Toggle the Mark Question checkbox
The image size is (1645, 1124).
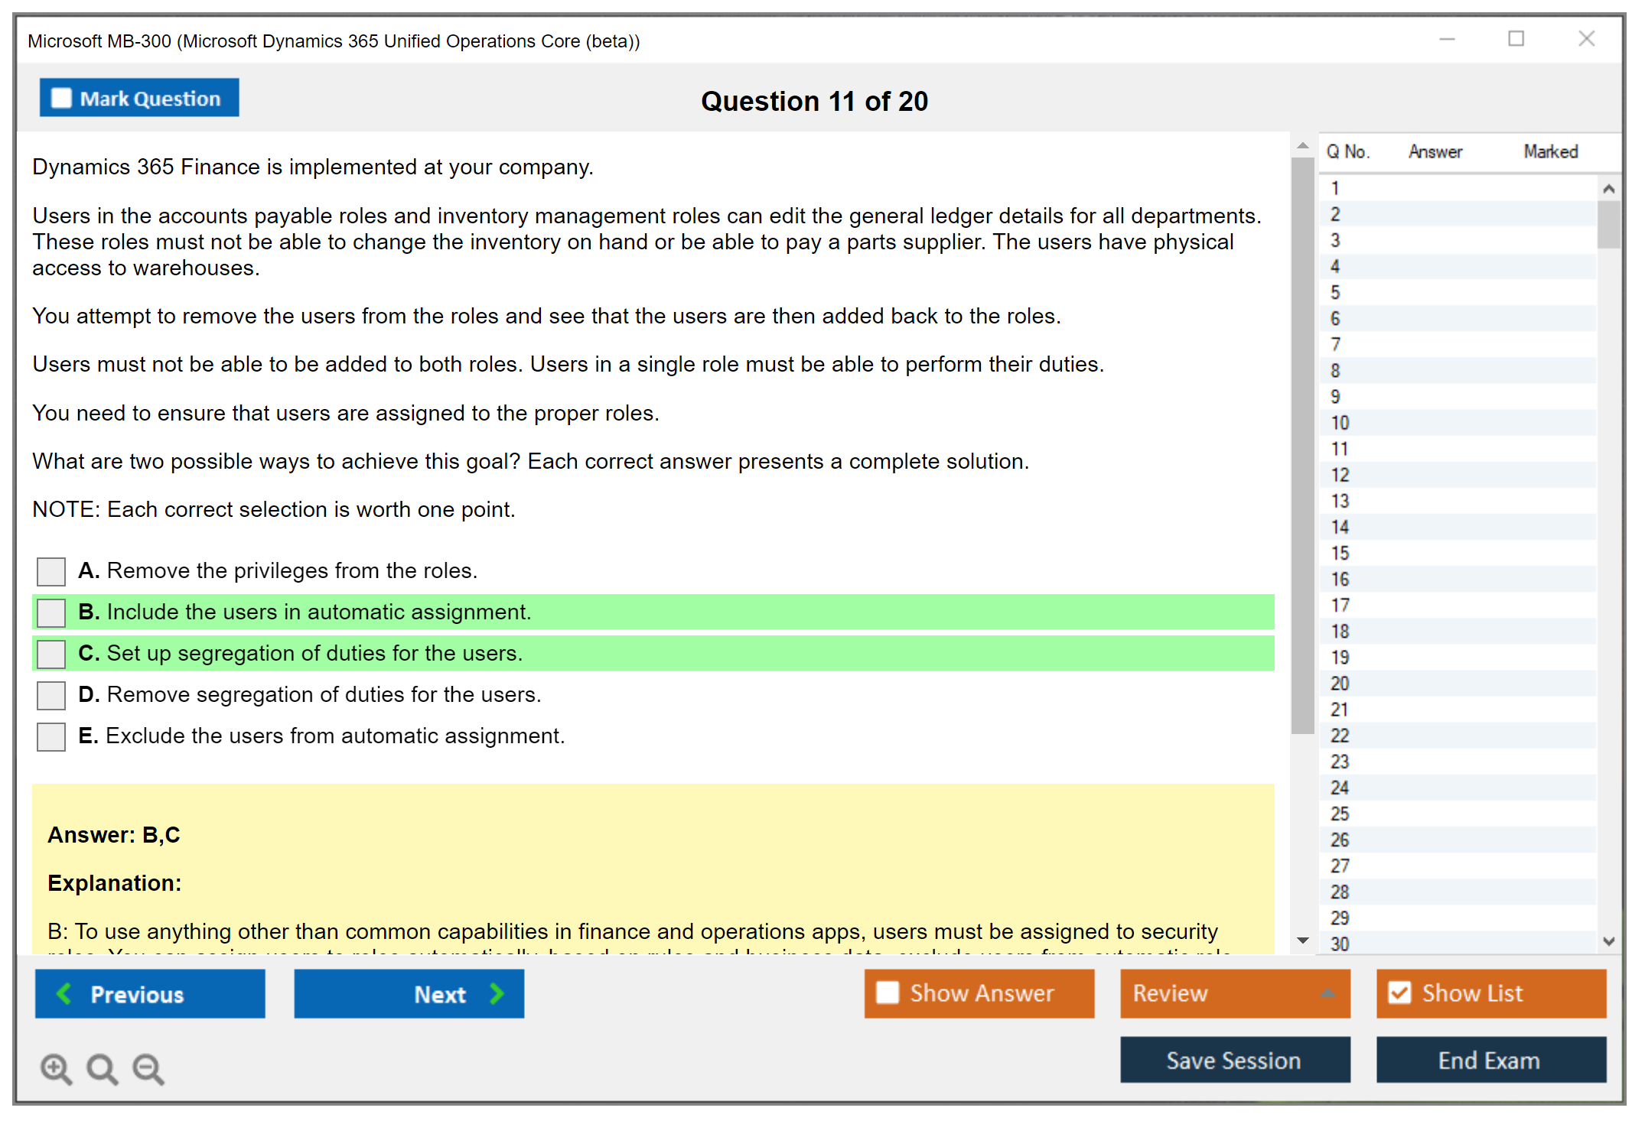click(x=61, y=98)
